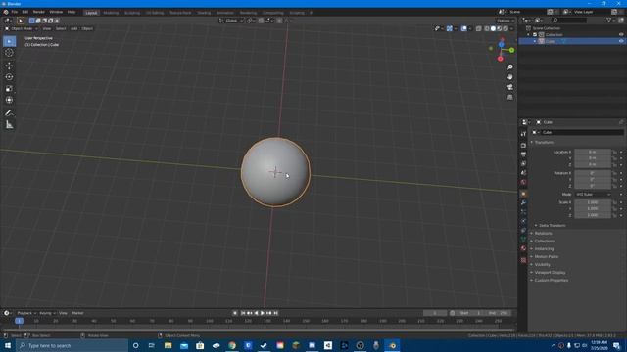This screenshot has height=352, width=627.
Task: Open the World properties tab
Action: [x=523, y=182]
